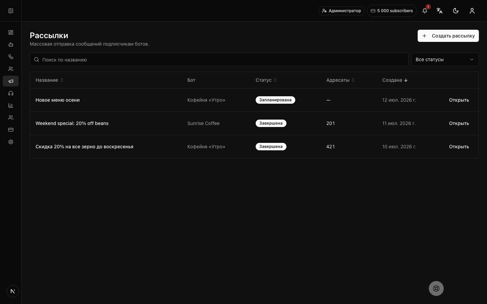The width and height of the screenshot is (487, 304).
Task: Focus the «Поиск по названию» search field
Action: 219,59
